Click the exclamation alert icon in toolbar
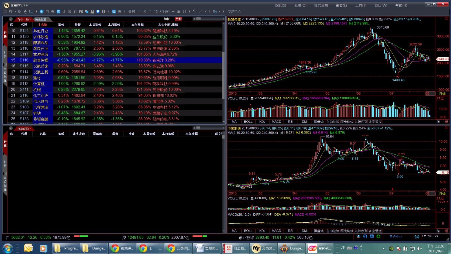Viewport: 451px width, 254px height. tap(103, 12)
